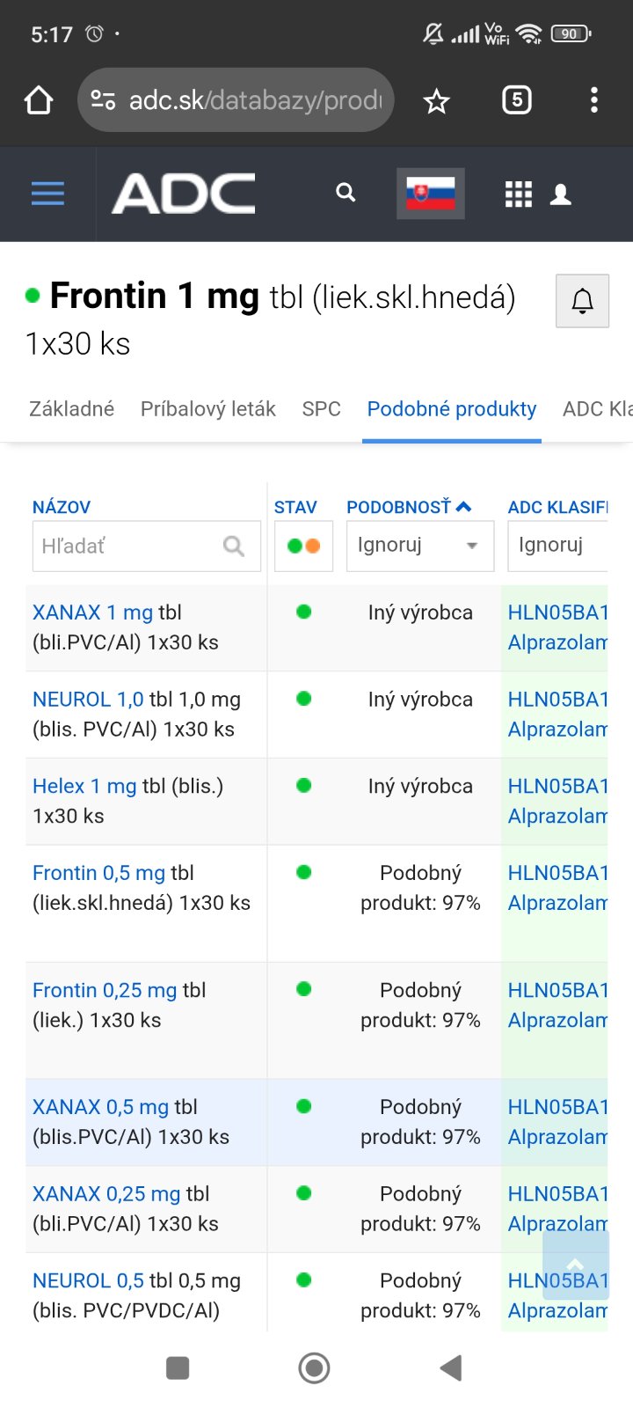Open the SPC tab
Viewport: 633px width, 1408px height.
click(x=321, y=409)
